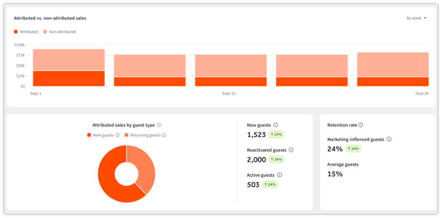Click info icon next to Returning guests legend
Screen dimensions: 441x218
(164, 135)
